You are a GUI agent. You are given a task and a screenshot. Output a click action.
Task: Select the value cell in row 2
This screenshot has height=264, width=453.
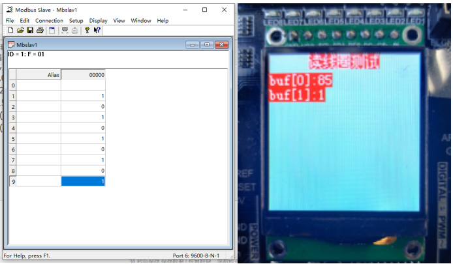(83, 106)
